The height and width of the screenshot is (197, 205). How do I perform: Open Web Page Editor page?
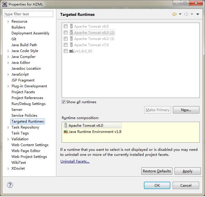coord(26,151)
